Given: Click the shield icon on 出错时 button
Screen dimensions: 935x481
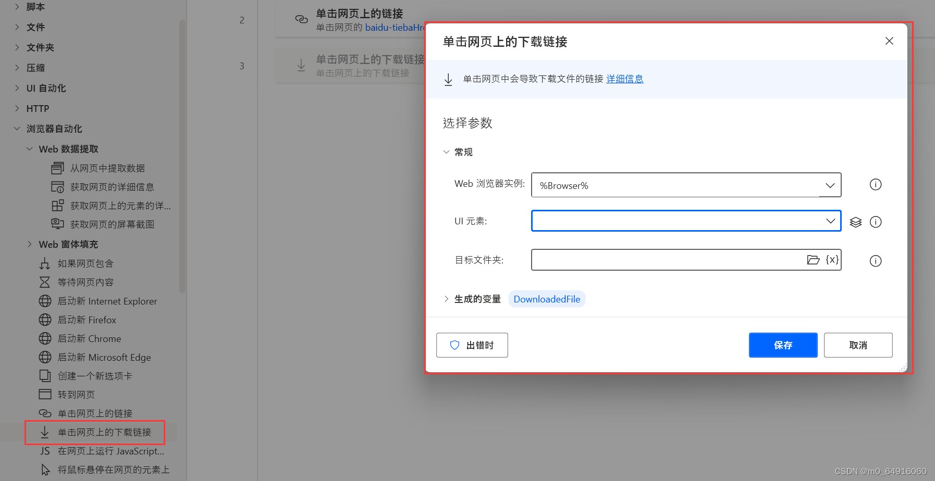Looking at the screenshot, I should coord(455,345).
